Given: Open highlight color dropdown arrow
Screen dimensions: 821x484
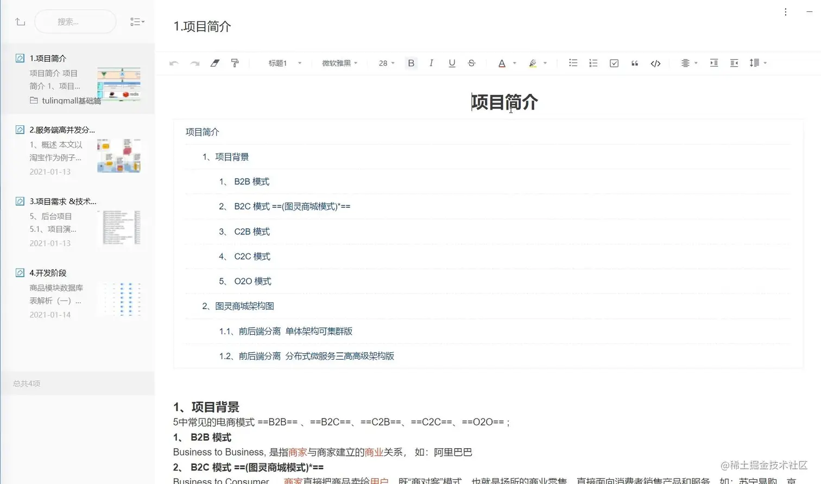Looking at the screenshot, I should point(545,63).
